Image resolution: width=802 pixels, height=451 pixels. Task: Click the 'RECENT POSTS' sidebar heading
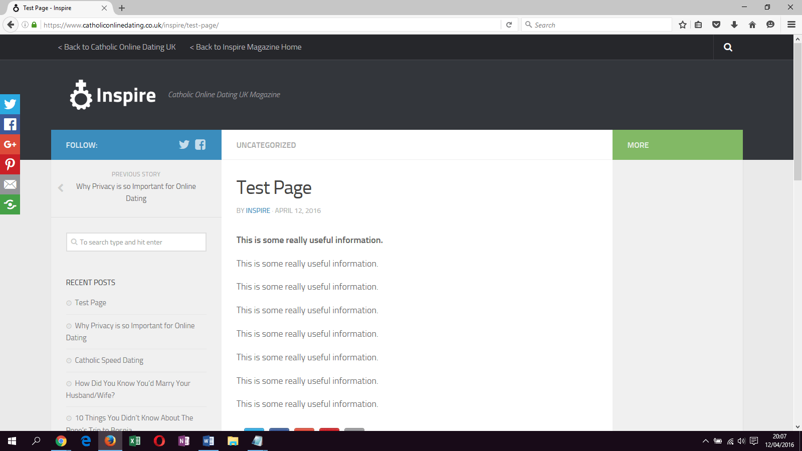(x=91, y=283)
